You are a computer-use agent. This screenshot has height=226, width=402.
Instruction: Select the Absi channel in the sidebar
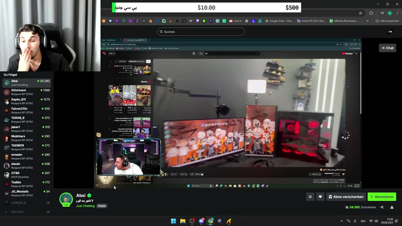(x=27, y=83)
